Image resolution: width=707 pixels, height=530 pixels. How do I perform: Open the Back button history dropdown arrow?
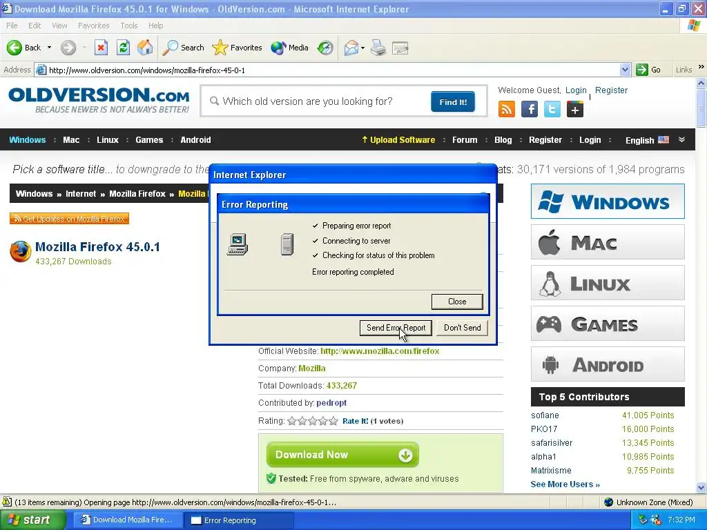pos(49,48)
